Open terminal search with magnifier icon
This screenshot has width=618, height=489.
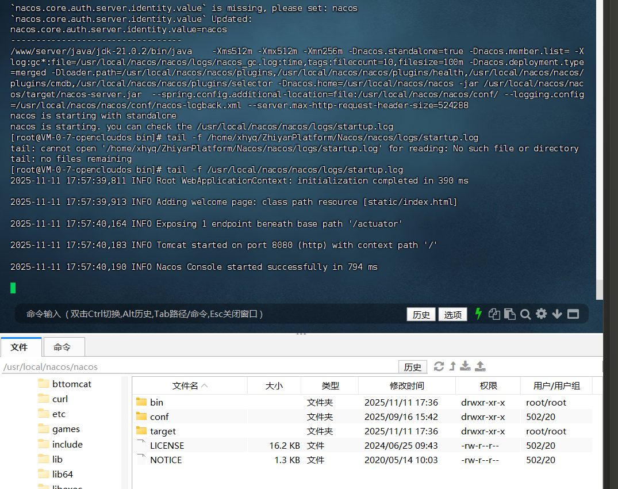pyautogui.click(x=525, y=314)
